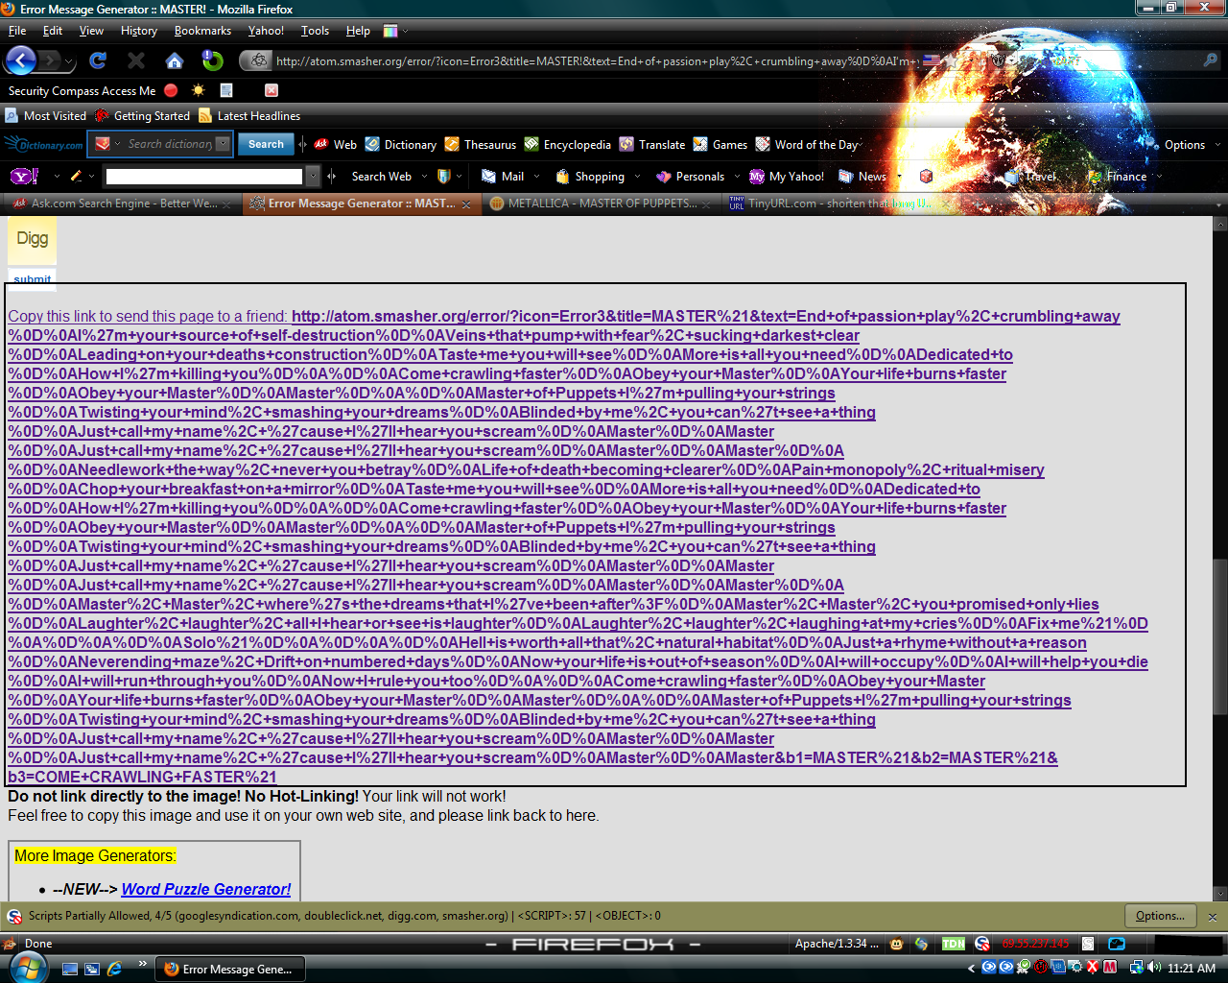Viewport: 1228px width, 983px height.
Task: Click the vertical page scrollbar thumb
Action: point(1220,637)
